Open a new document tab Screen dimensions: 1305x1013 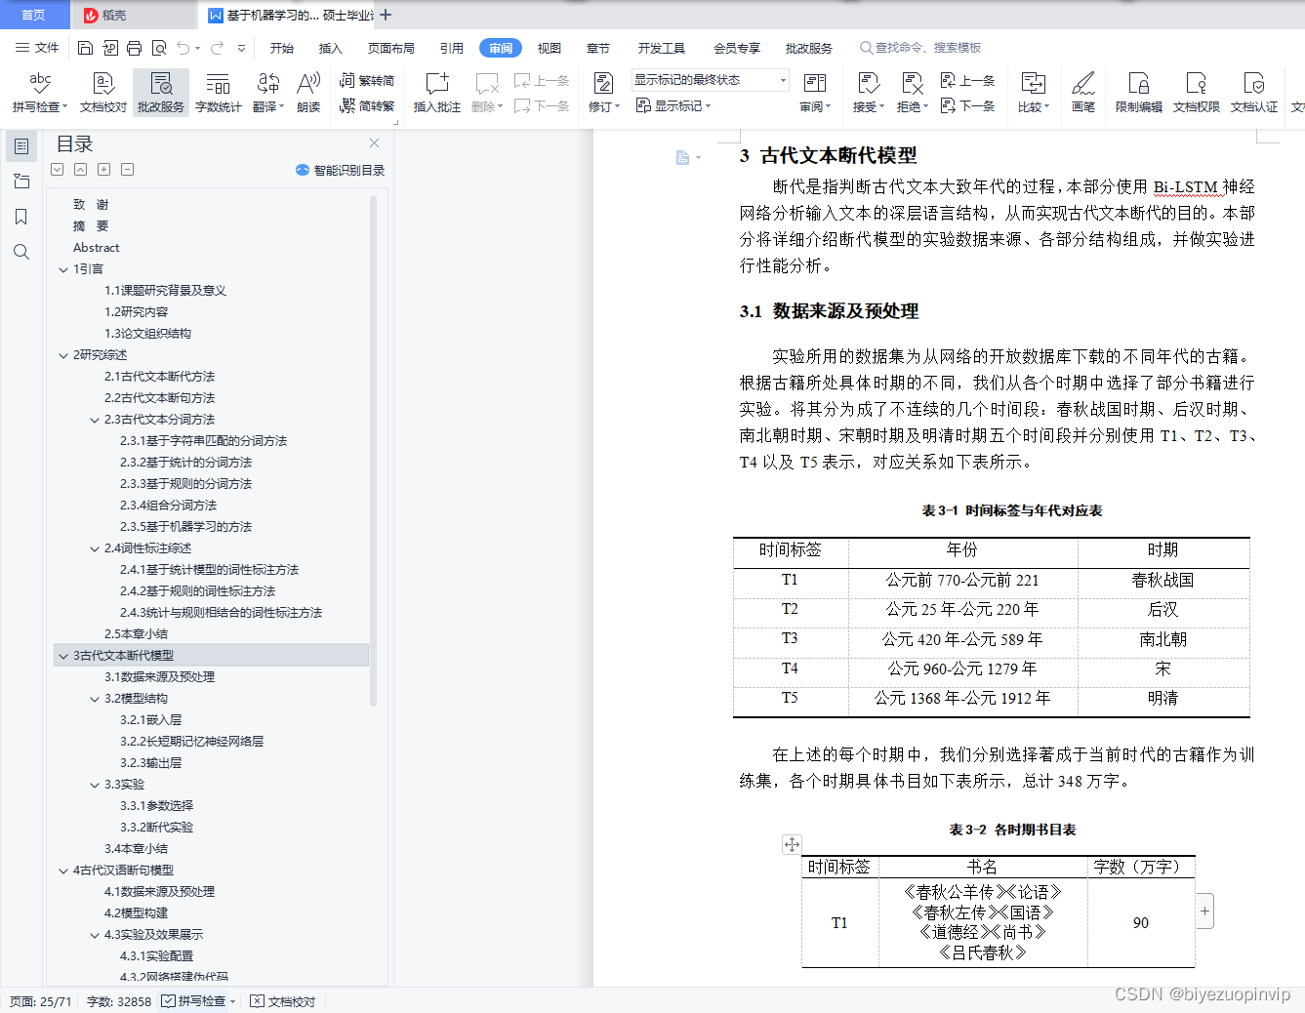(386, 15)
